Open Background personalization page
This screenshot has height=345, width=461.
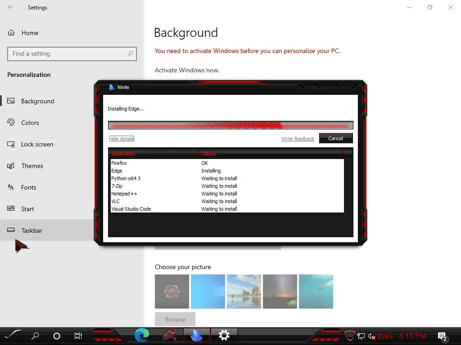click(38, 101)
